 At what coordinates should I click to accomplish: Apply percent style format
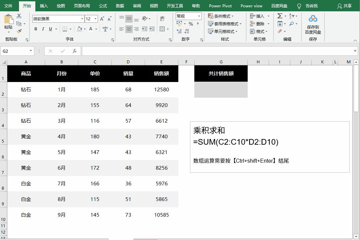click(x=191, y=24)
